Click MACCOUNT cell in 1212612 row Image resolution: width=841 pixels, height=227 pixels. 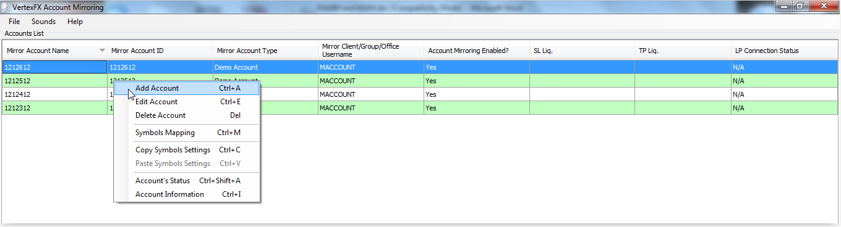pyautogui.click(x=371, y=67)
